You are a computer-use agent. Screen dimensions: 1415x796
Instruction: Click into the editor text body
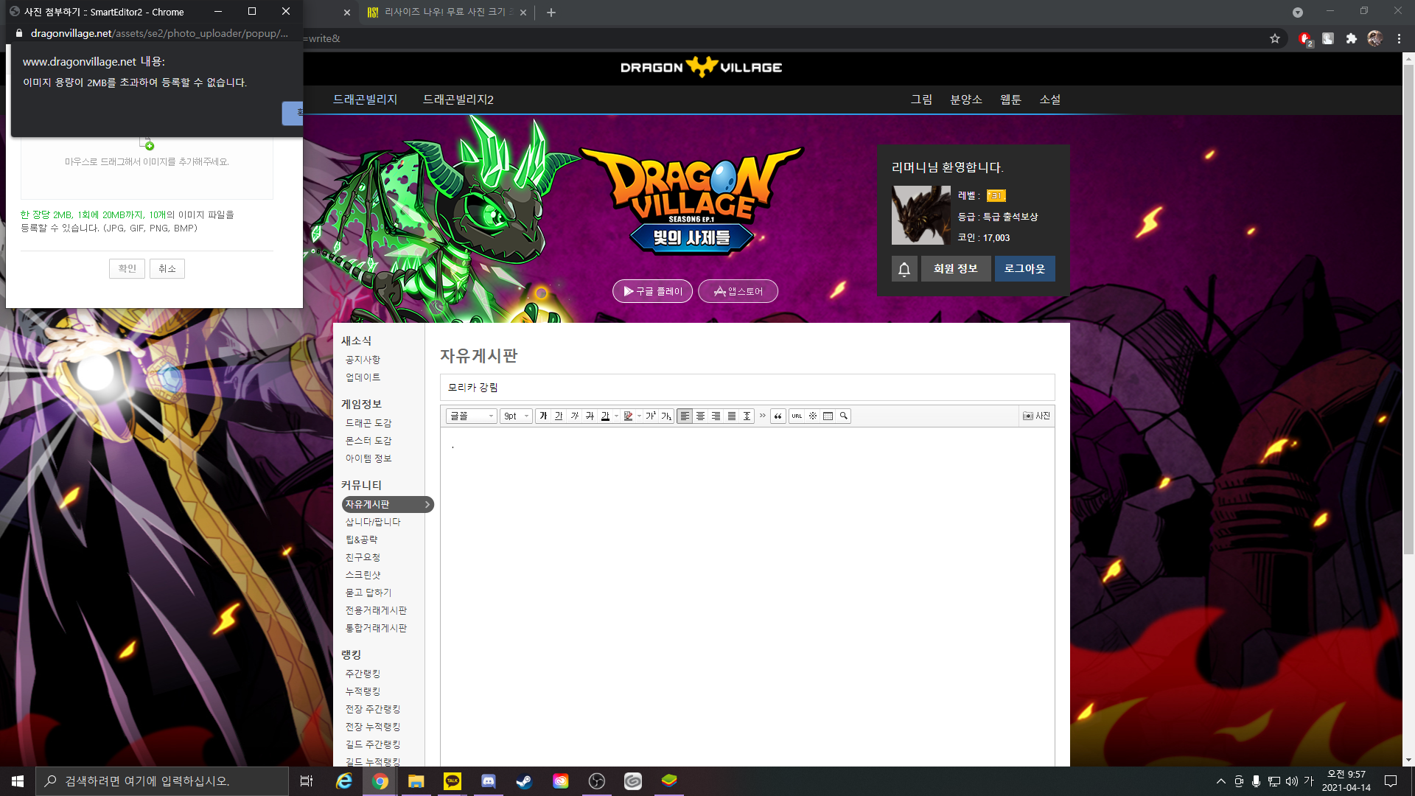coord(747,597)
